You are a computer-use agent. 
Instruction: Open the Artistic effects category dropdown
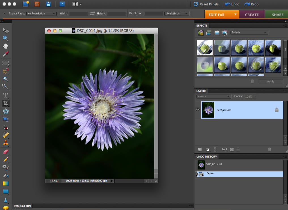click(x=249, y=33)
